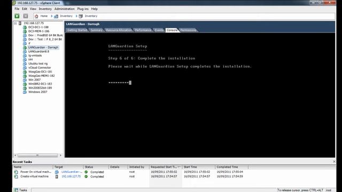Click the Requested Start Time column sort arrow
342x192 pixels.
[179, 167]
